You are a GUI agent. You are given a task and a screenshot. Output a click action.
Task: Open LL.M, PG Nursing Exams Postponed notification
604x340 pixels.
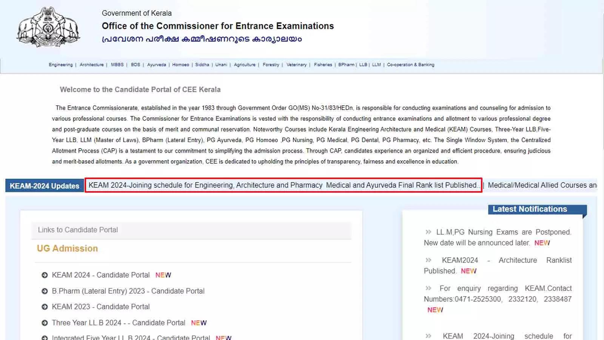tap(498, 238)
